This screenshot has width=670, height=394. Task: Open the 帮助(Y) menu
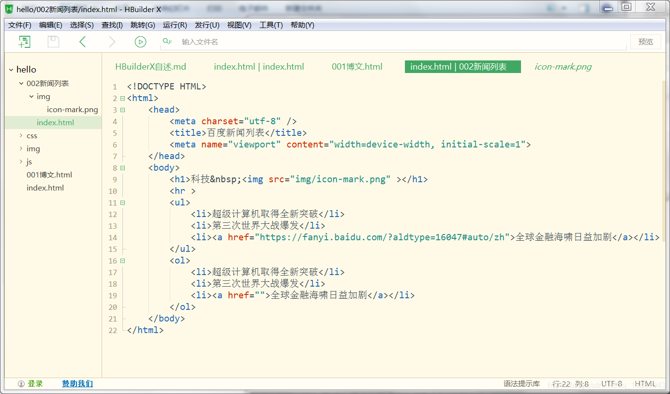pos(302,25)
